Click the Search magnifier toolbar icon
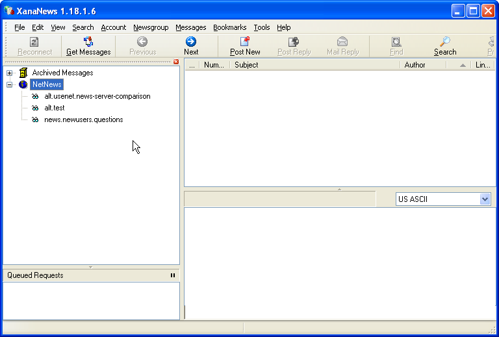 445,42
